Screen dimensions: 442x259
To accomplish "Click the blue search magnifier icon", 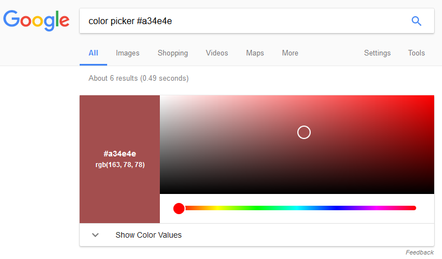I will click(416, 21).
